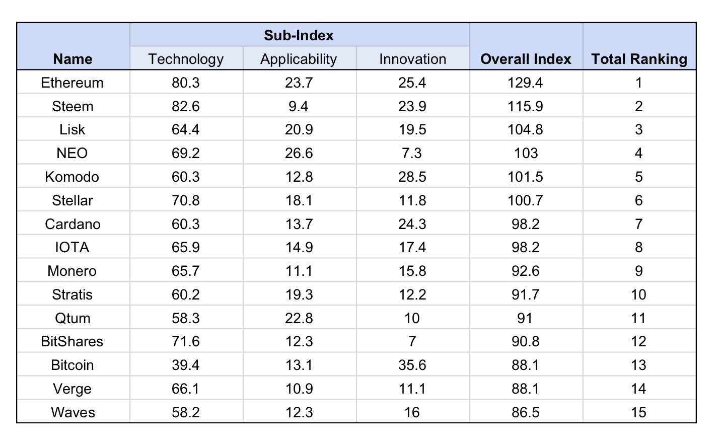Select the Applicability column header
The image size is (721, 447).
(299, 59)
